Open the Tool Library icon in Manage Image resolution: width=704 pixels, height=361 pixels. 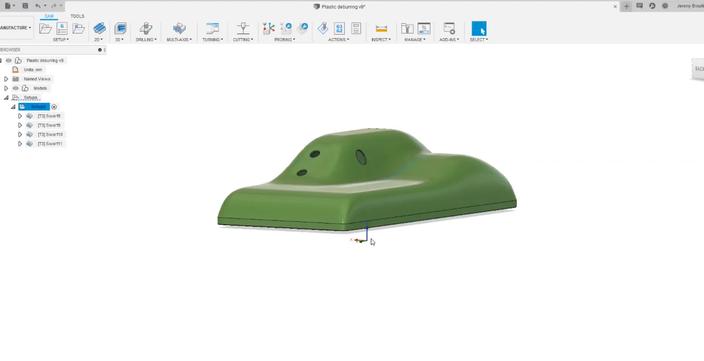pyautogui.click(x=407, y=28)
